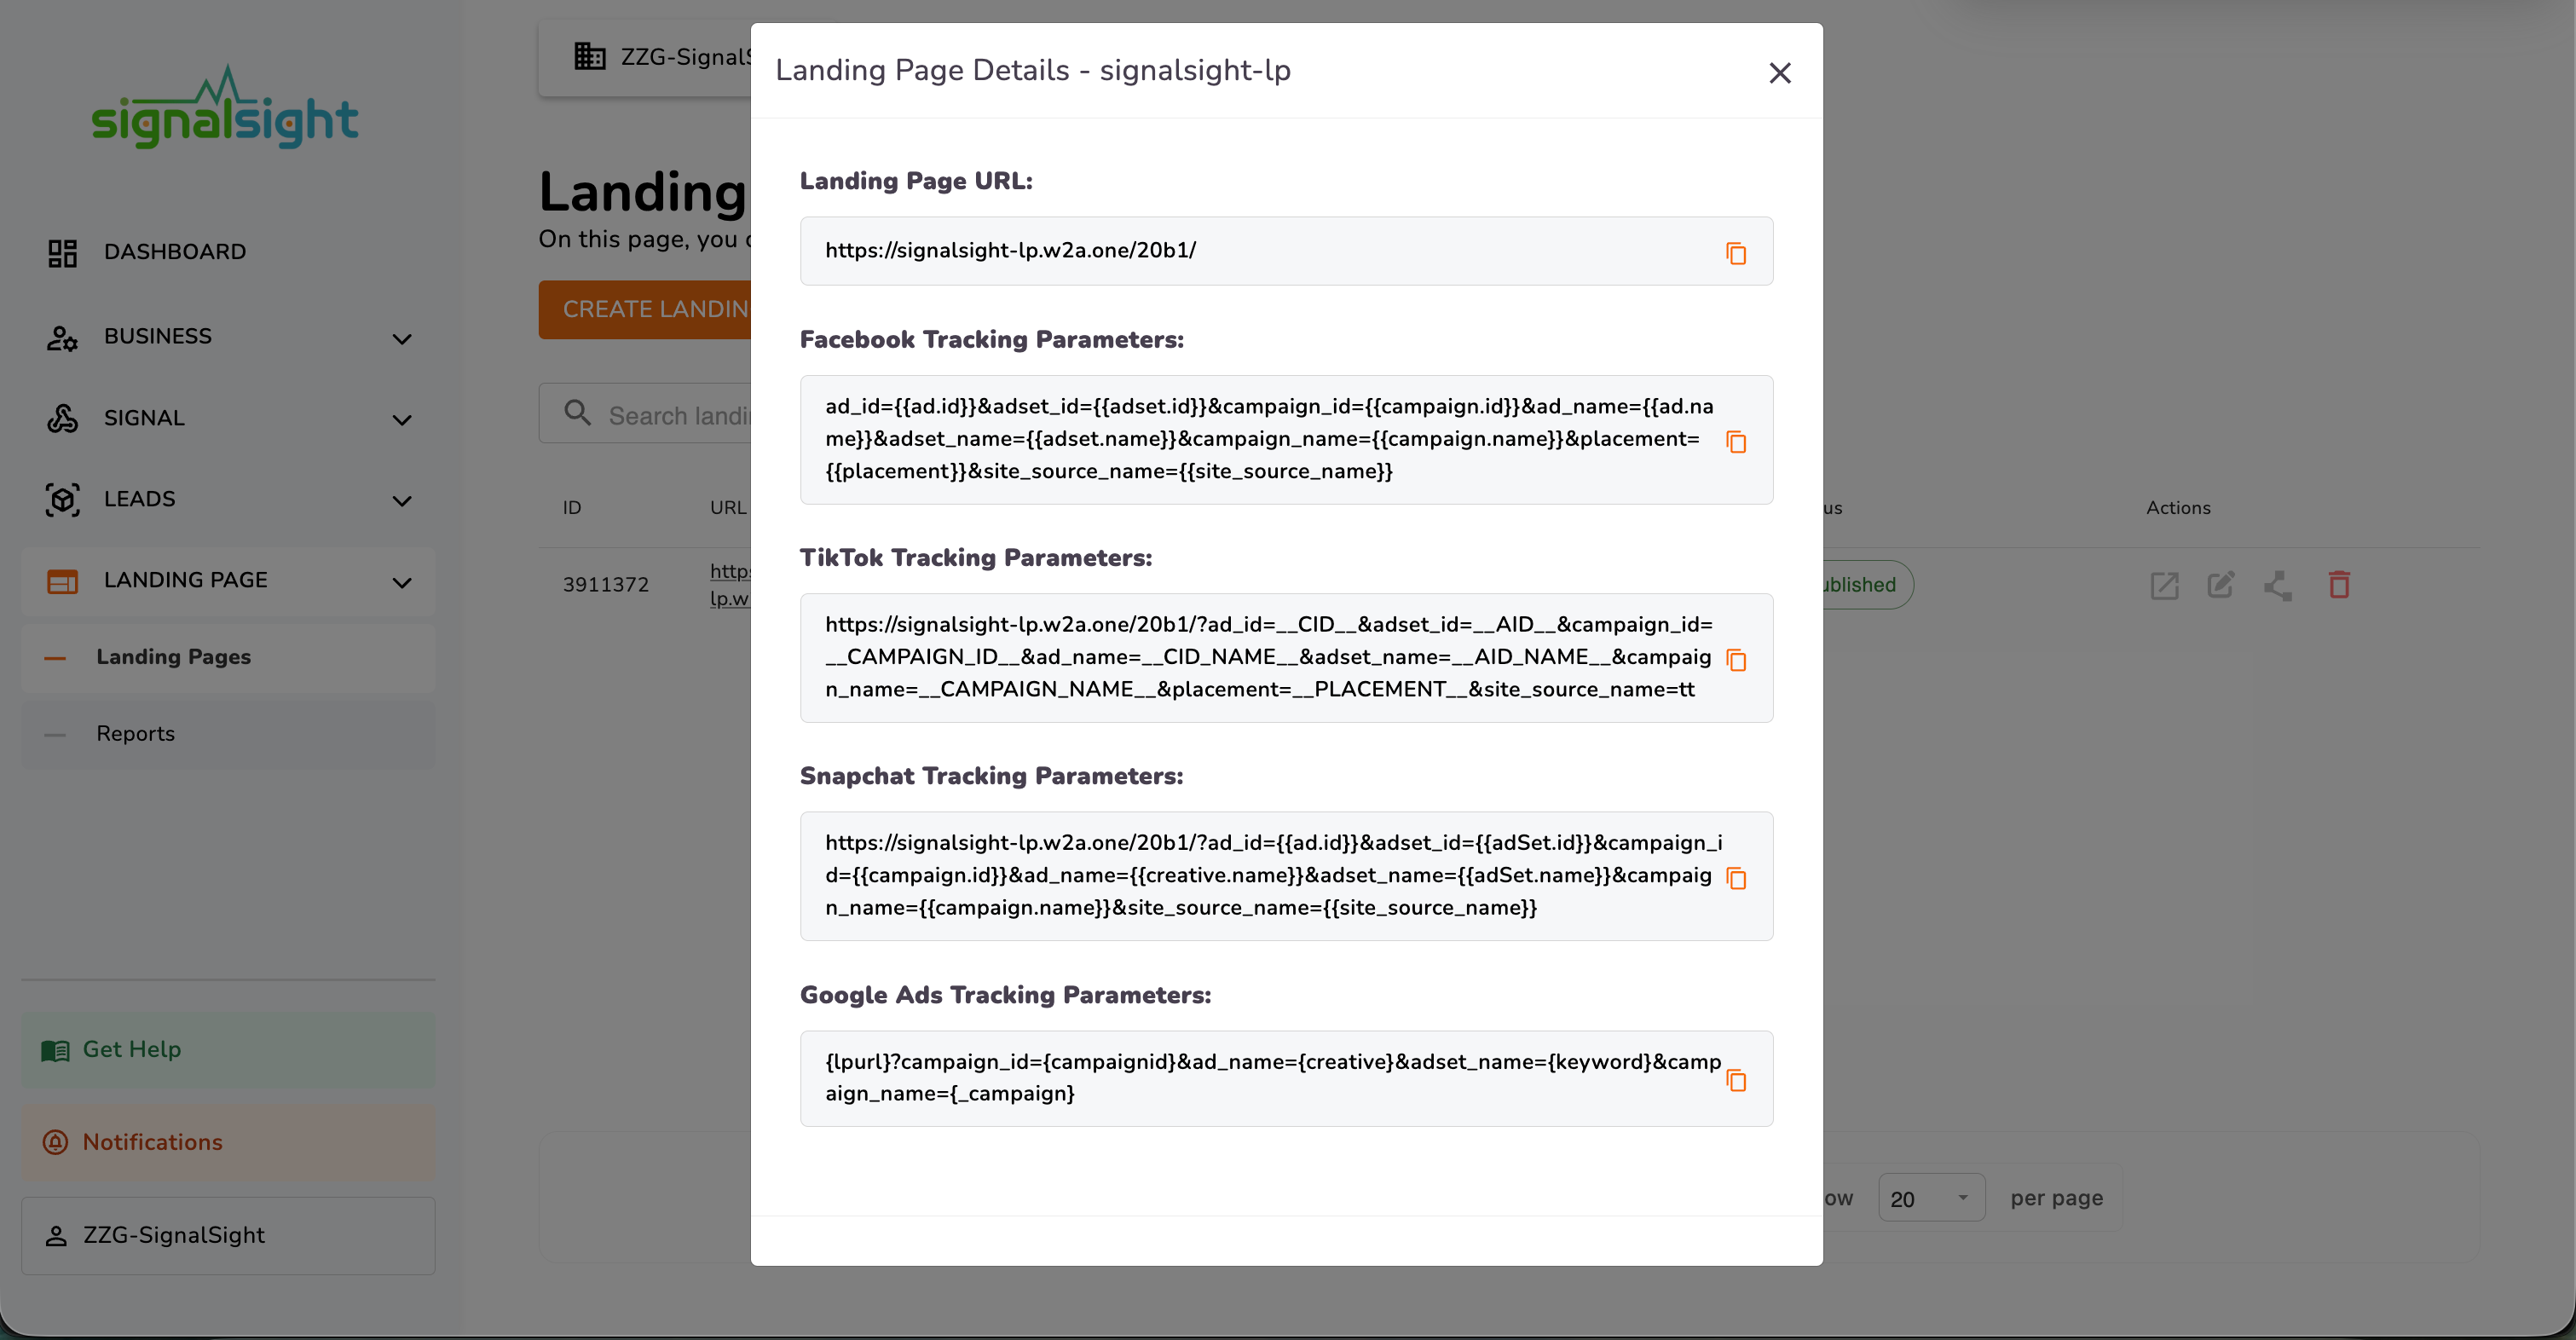
Task: Copy Facebook tracking parameters
Action: pyautogui.click(x=1736, y=441)
